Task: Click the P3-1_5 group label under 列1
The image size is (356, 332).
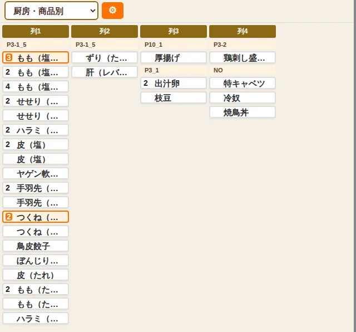Action: click(x=17, y=45)
